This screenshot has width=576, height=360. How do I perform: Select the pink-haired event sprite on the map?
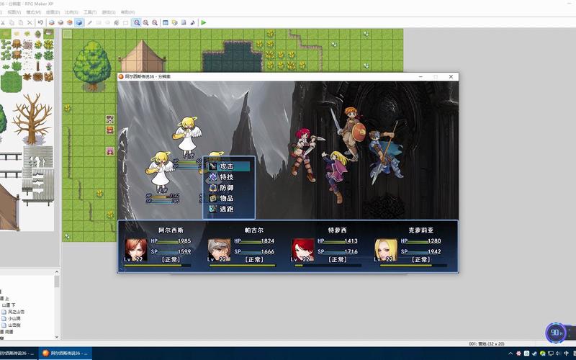pos(110,151)
